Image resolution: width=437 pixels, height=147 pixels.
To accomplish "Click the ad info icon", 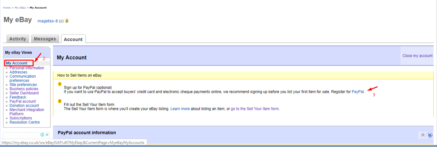I will click(x=42, y=135).
